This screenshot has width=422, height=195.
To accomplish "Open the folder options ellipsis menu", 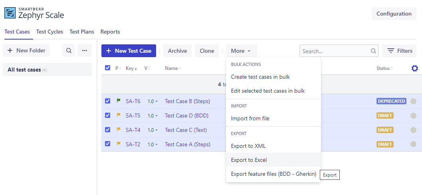I will point(84,51).
